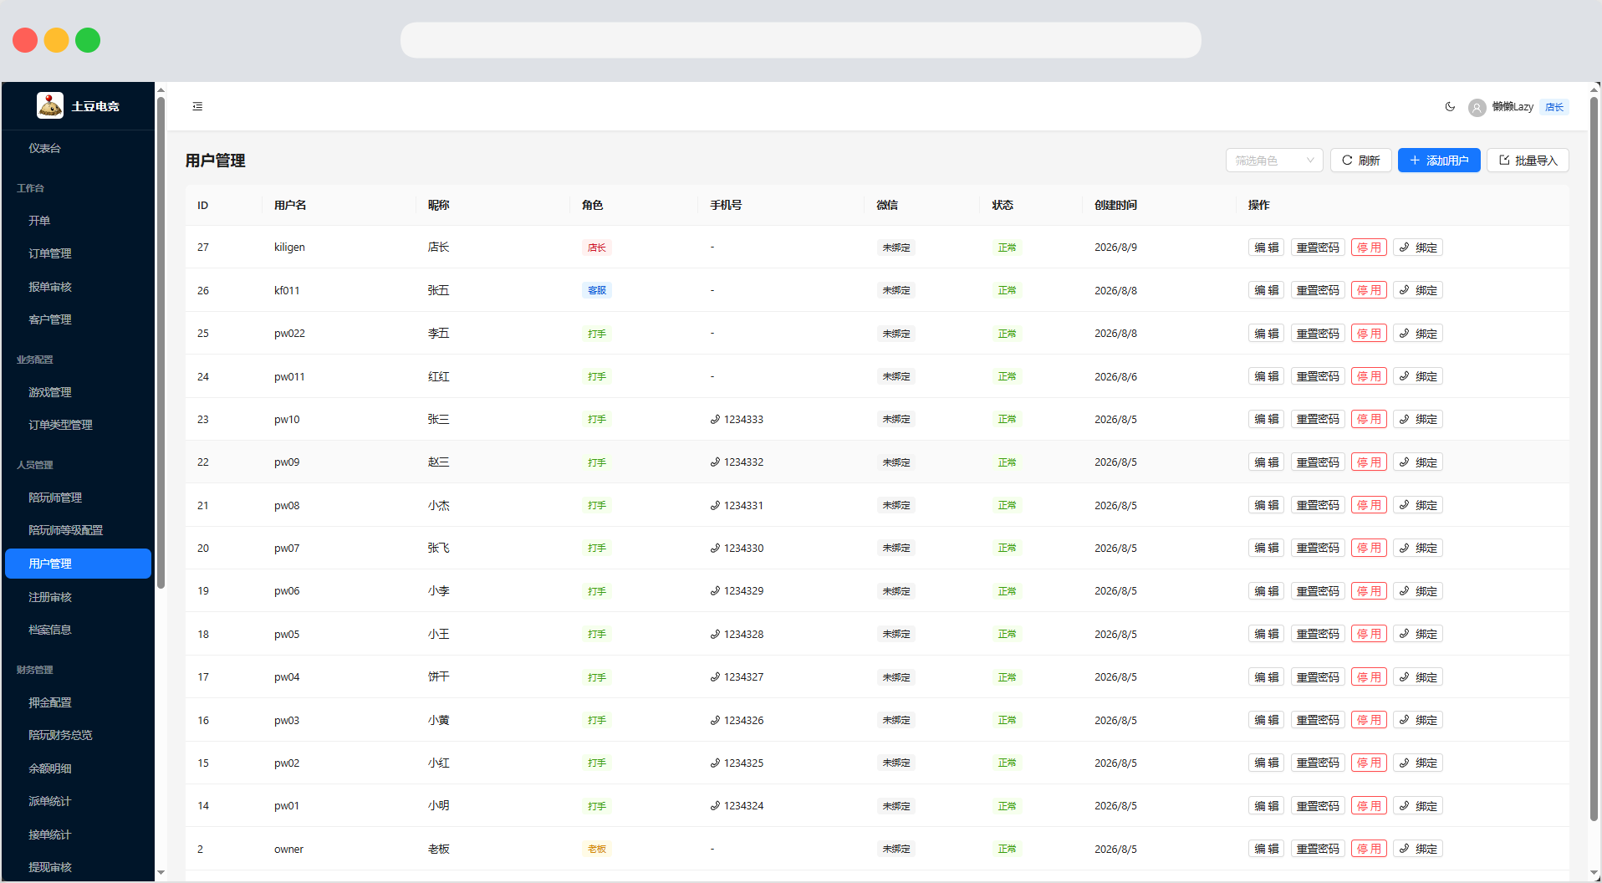
Task: Click 未绑定 WeChat status for pw09
Action: pos(895,462)
